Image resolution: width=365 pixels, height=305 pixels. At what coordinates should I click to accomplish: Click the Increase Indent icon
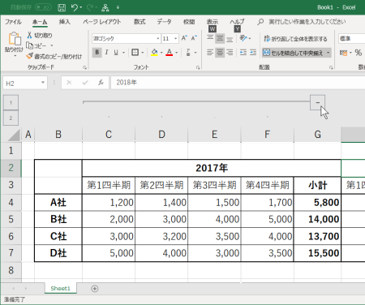(x=253, y=52)
